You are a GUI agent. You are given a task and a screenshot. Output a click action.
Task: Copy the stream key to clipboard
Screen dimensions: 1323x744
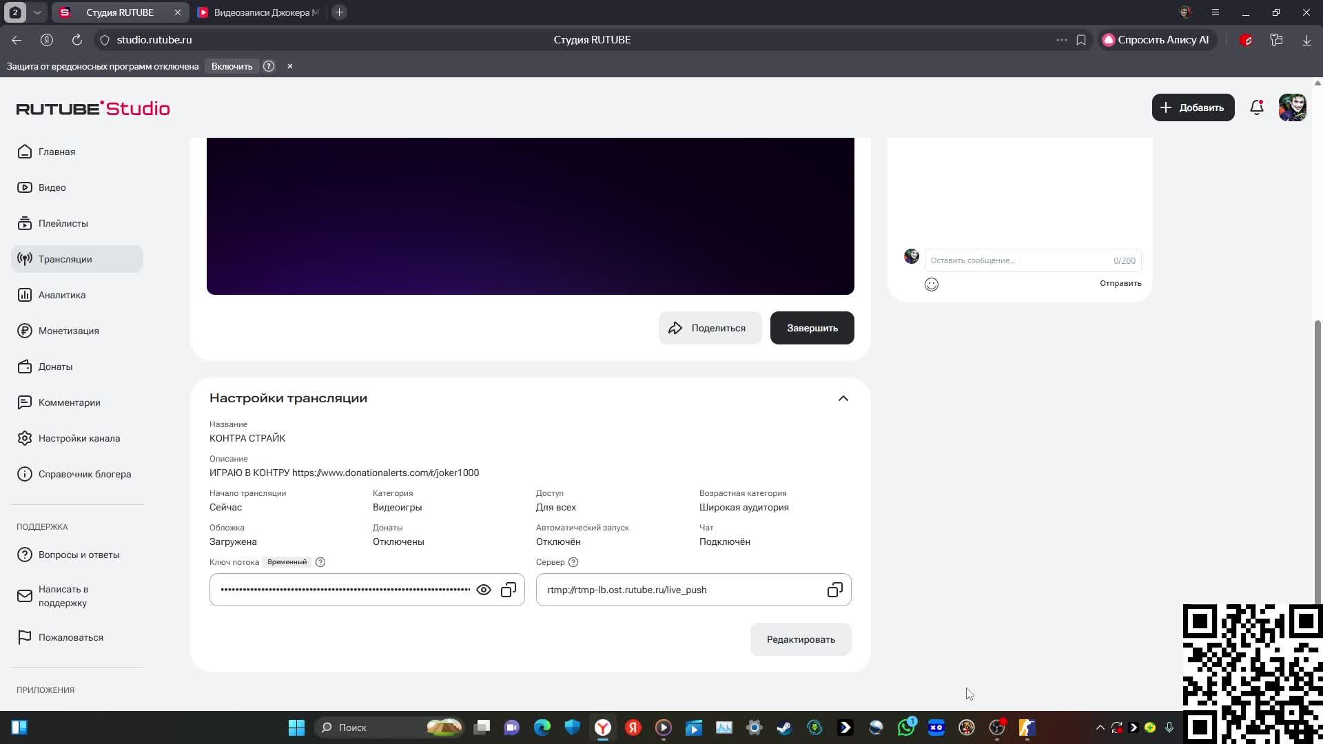click(x=509, y=590)
